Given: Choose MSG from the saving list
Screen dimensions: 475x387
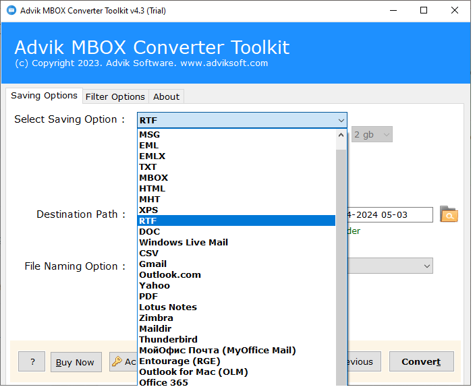Looking at the screenshot, I should point(237,134).
